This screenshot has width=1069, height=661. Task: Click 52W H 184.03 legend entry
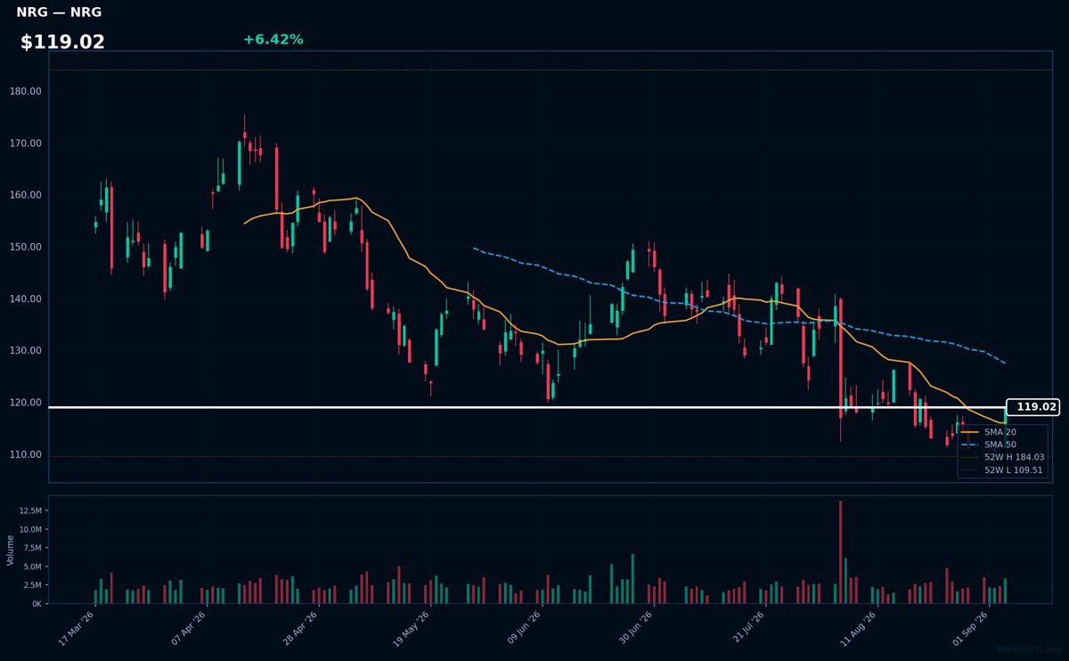(x=1002, y=457)
